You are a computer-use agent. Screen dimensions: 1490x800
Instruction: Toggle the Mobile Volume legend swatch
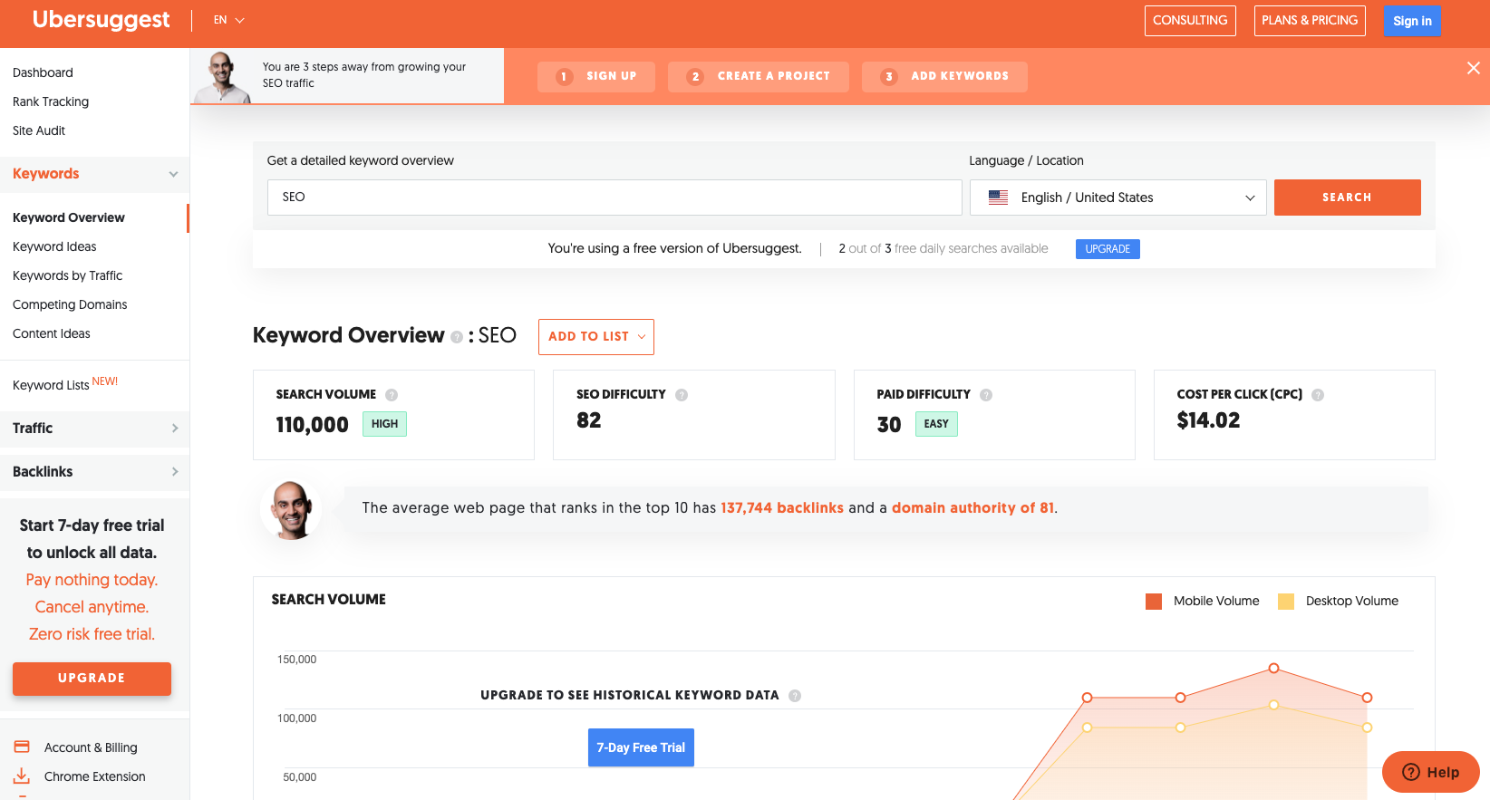coord(1154,602)
